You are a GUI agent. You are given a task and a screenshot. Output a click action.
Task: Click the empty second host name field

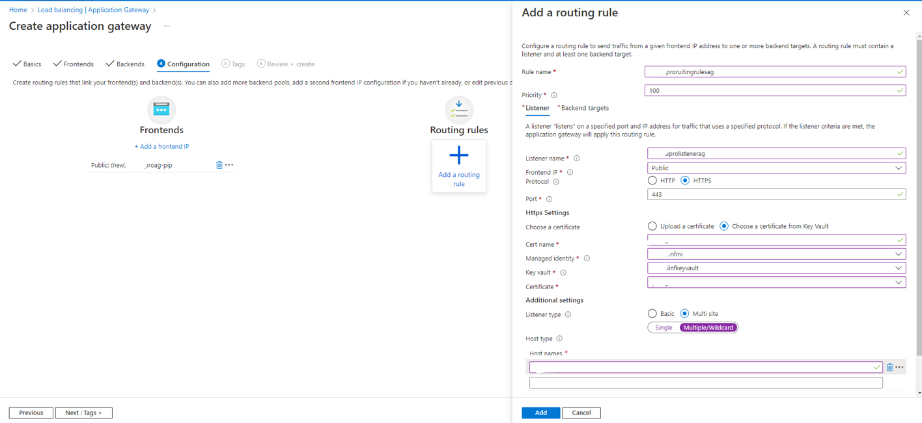click(x=705, y=383)
